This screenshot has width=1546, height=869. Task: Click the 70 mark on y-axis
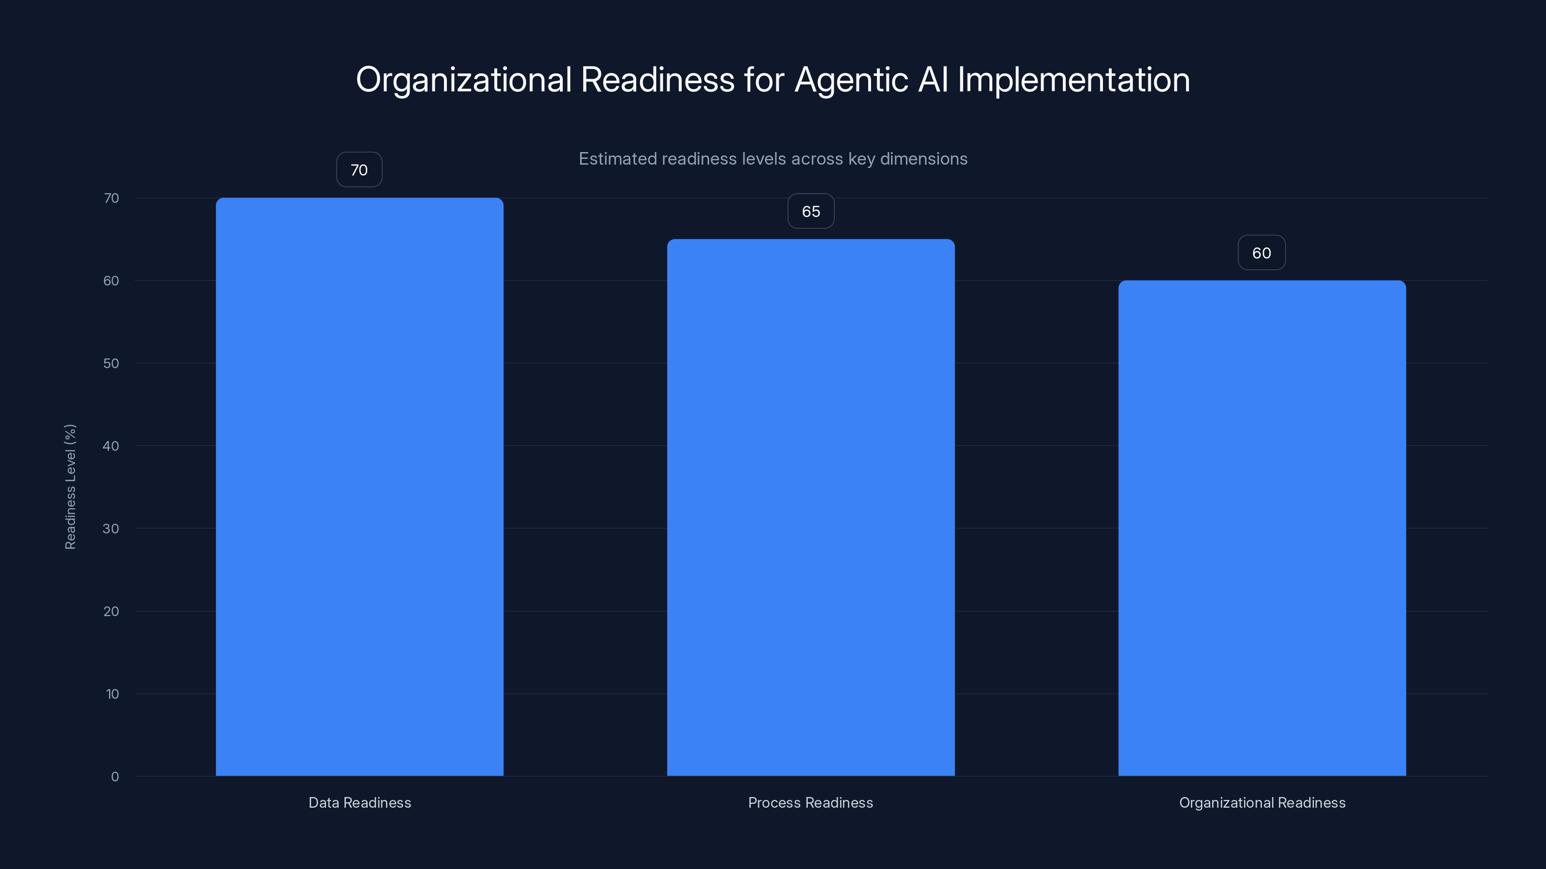(x=111, y=197)
